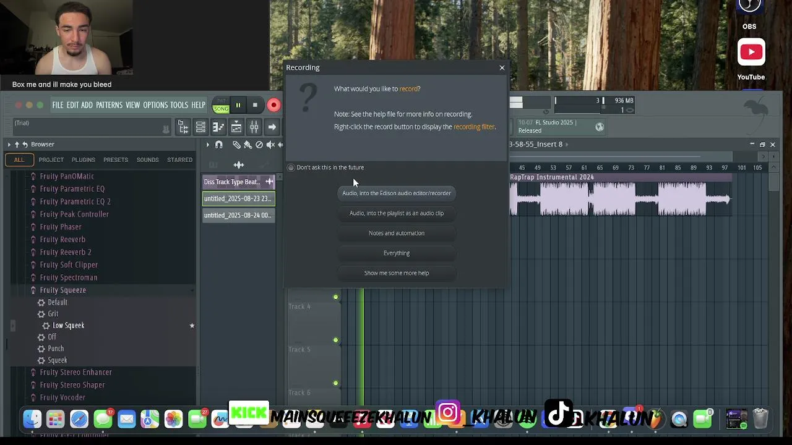Select the playlist paint brush tool
The image size is (792, 445).
pos(247,145)
